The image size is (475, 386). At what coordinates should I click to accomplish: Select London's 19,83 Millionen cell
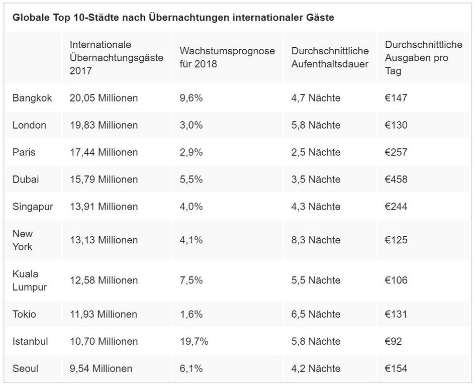pos(104,125)
